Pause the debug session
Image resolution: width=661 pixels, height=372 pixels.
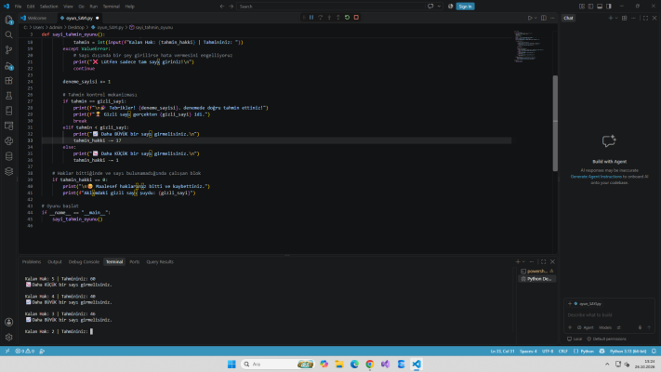point(311,18)
